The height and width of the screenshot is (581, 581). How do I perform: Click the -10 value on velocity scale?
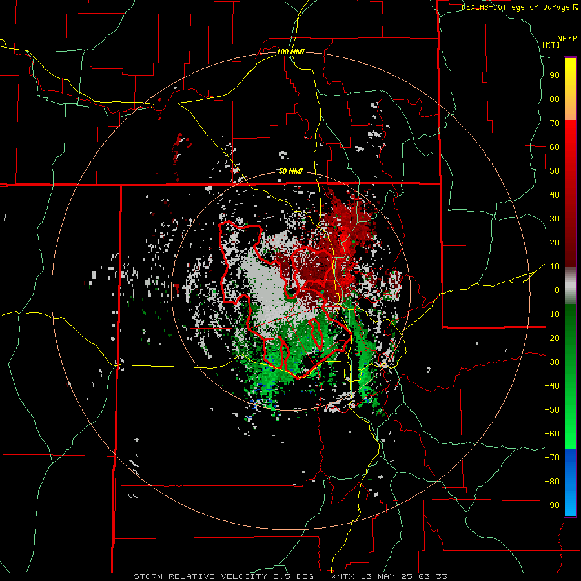[552, 314]
